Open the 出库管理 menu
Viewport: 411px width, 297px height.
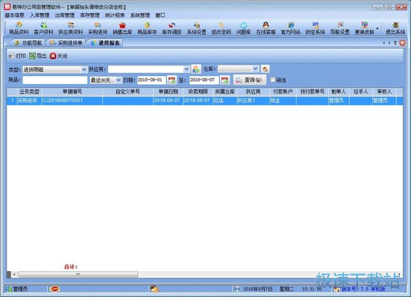(65, 15)
